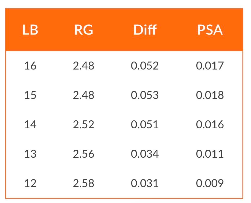Click RG value 2.56
The height and width of the screenshot is (203, 251).
83,154
